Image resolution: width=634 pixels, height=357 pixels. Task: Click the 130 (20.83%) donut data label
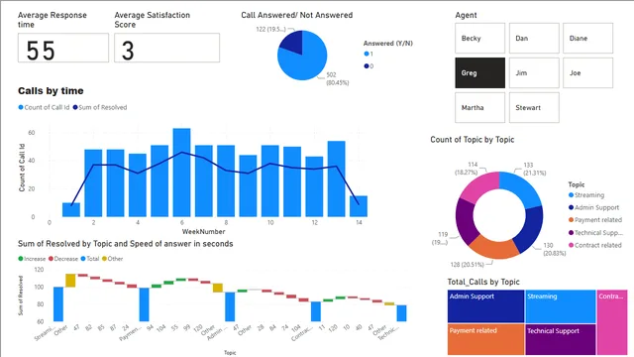click(x=554, y=249)
